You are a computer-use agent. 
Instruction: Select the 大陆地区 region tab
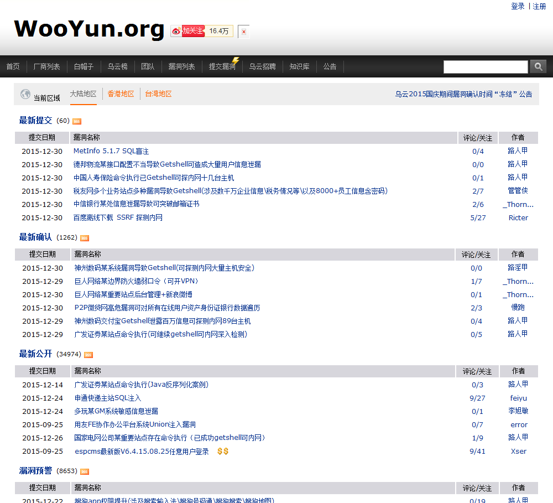(x=84, y=94)
